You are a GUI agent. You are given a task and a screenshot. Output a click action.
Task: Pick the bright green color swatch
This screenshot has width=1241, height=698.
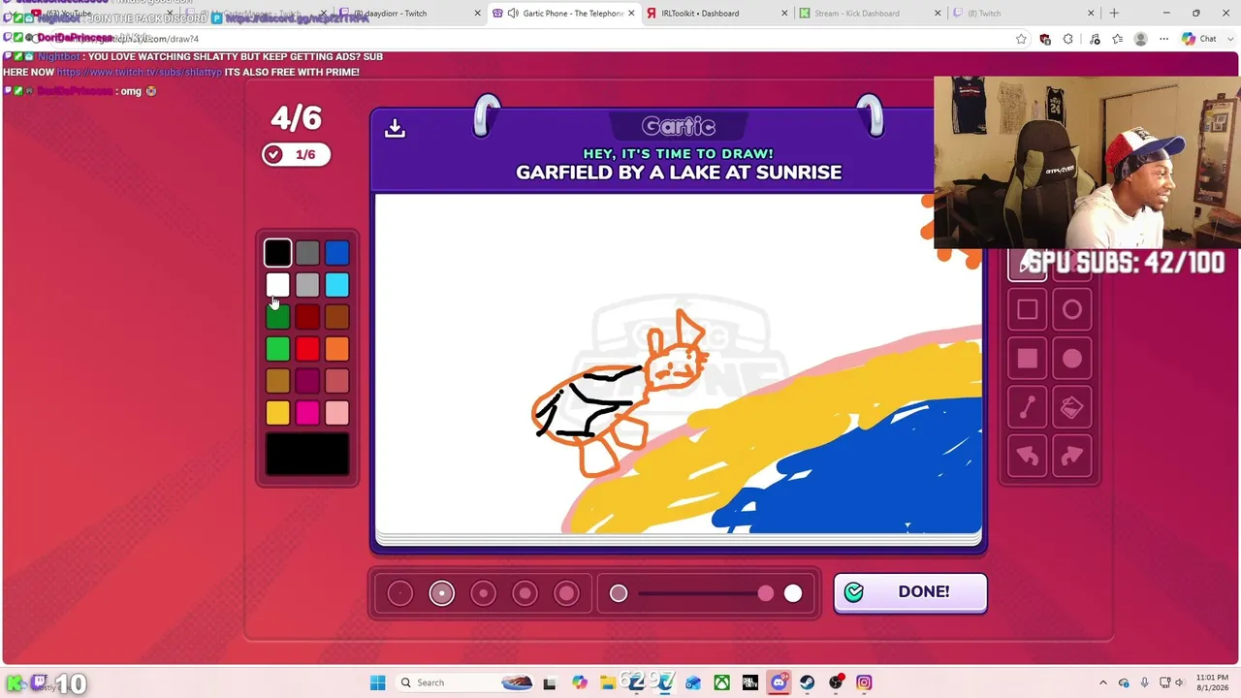[x=277, y=349]
